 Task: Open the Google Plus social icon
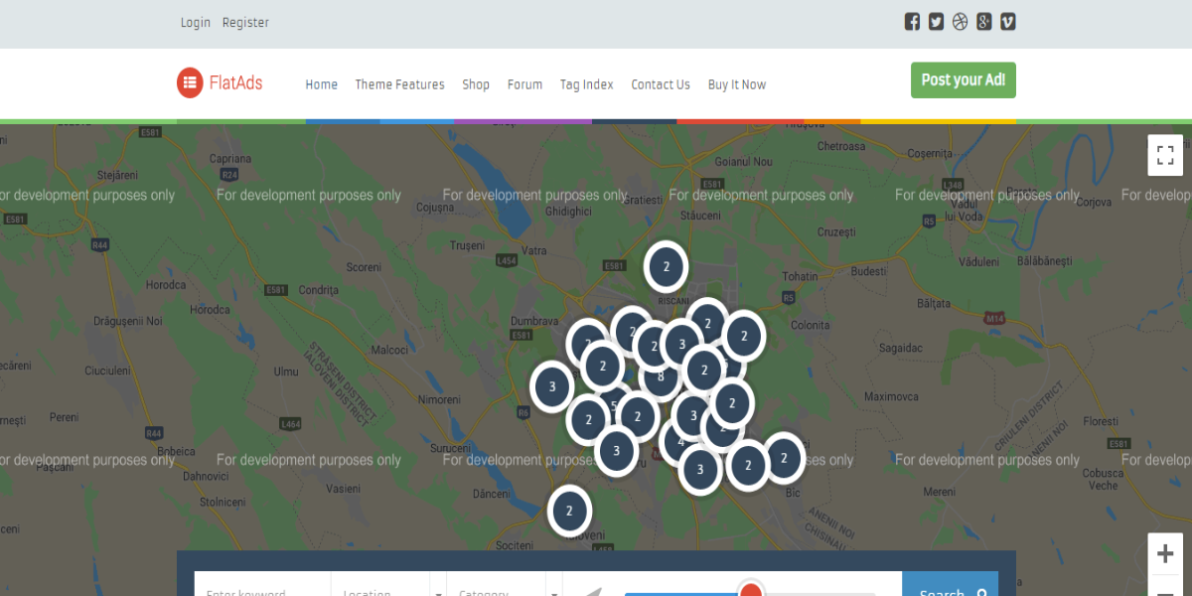984,22
